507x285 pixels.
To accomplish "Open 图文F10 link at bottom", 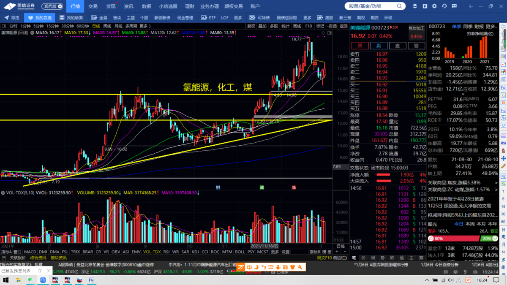I will click(x=324, y=258).
